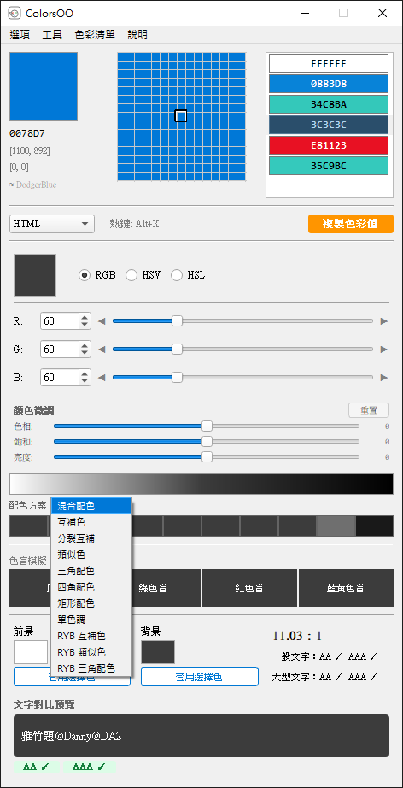
Task: Increase R value with up stepper
Action: [85, 317]
